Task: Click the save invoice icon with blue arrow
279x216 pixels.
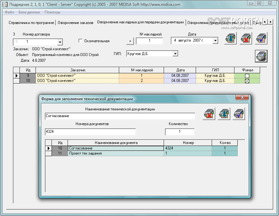Action: point(230,38)
